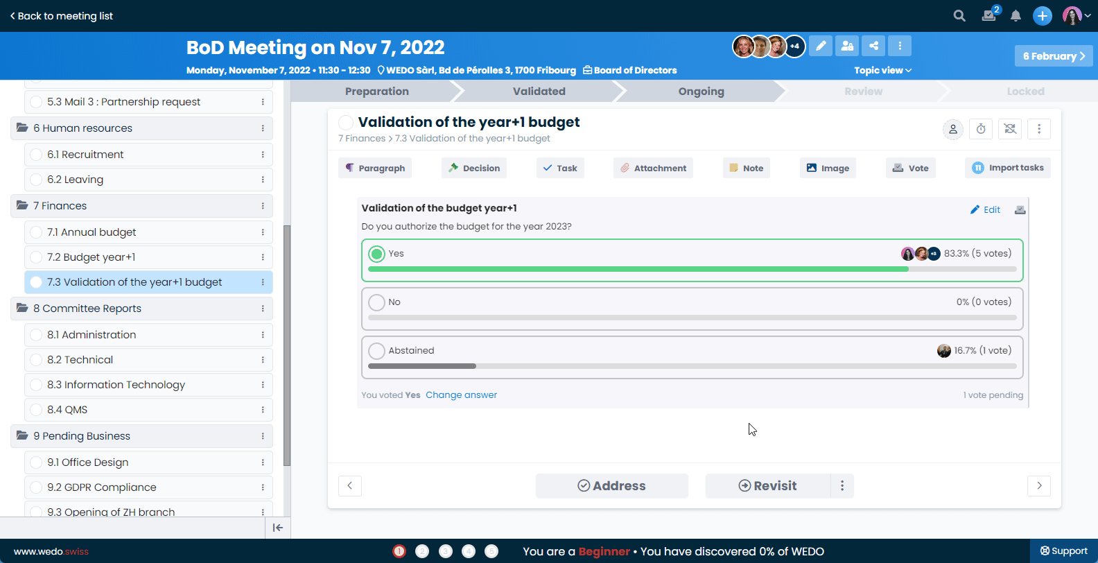Click the share meeting icon
Viewport: 1098px width, 563px height.
pyautogui.click(x=873, y=46)
